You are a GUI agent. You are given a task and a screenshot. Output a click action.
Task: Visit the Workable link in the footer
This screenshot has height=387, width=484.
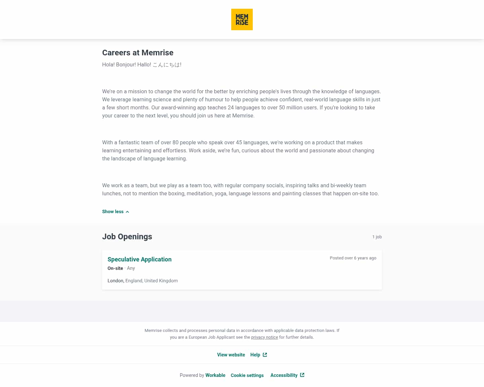tap(215, 375)
